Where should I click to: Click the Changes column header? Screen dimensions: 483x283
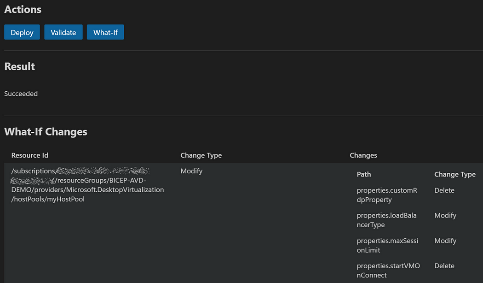coord(363,155)
